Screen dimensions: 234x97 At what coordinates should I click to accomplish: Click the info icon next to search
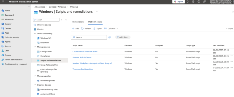click(109, 37)
